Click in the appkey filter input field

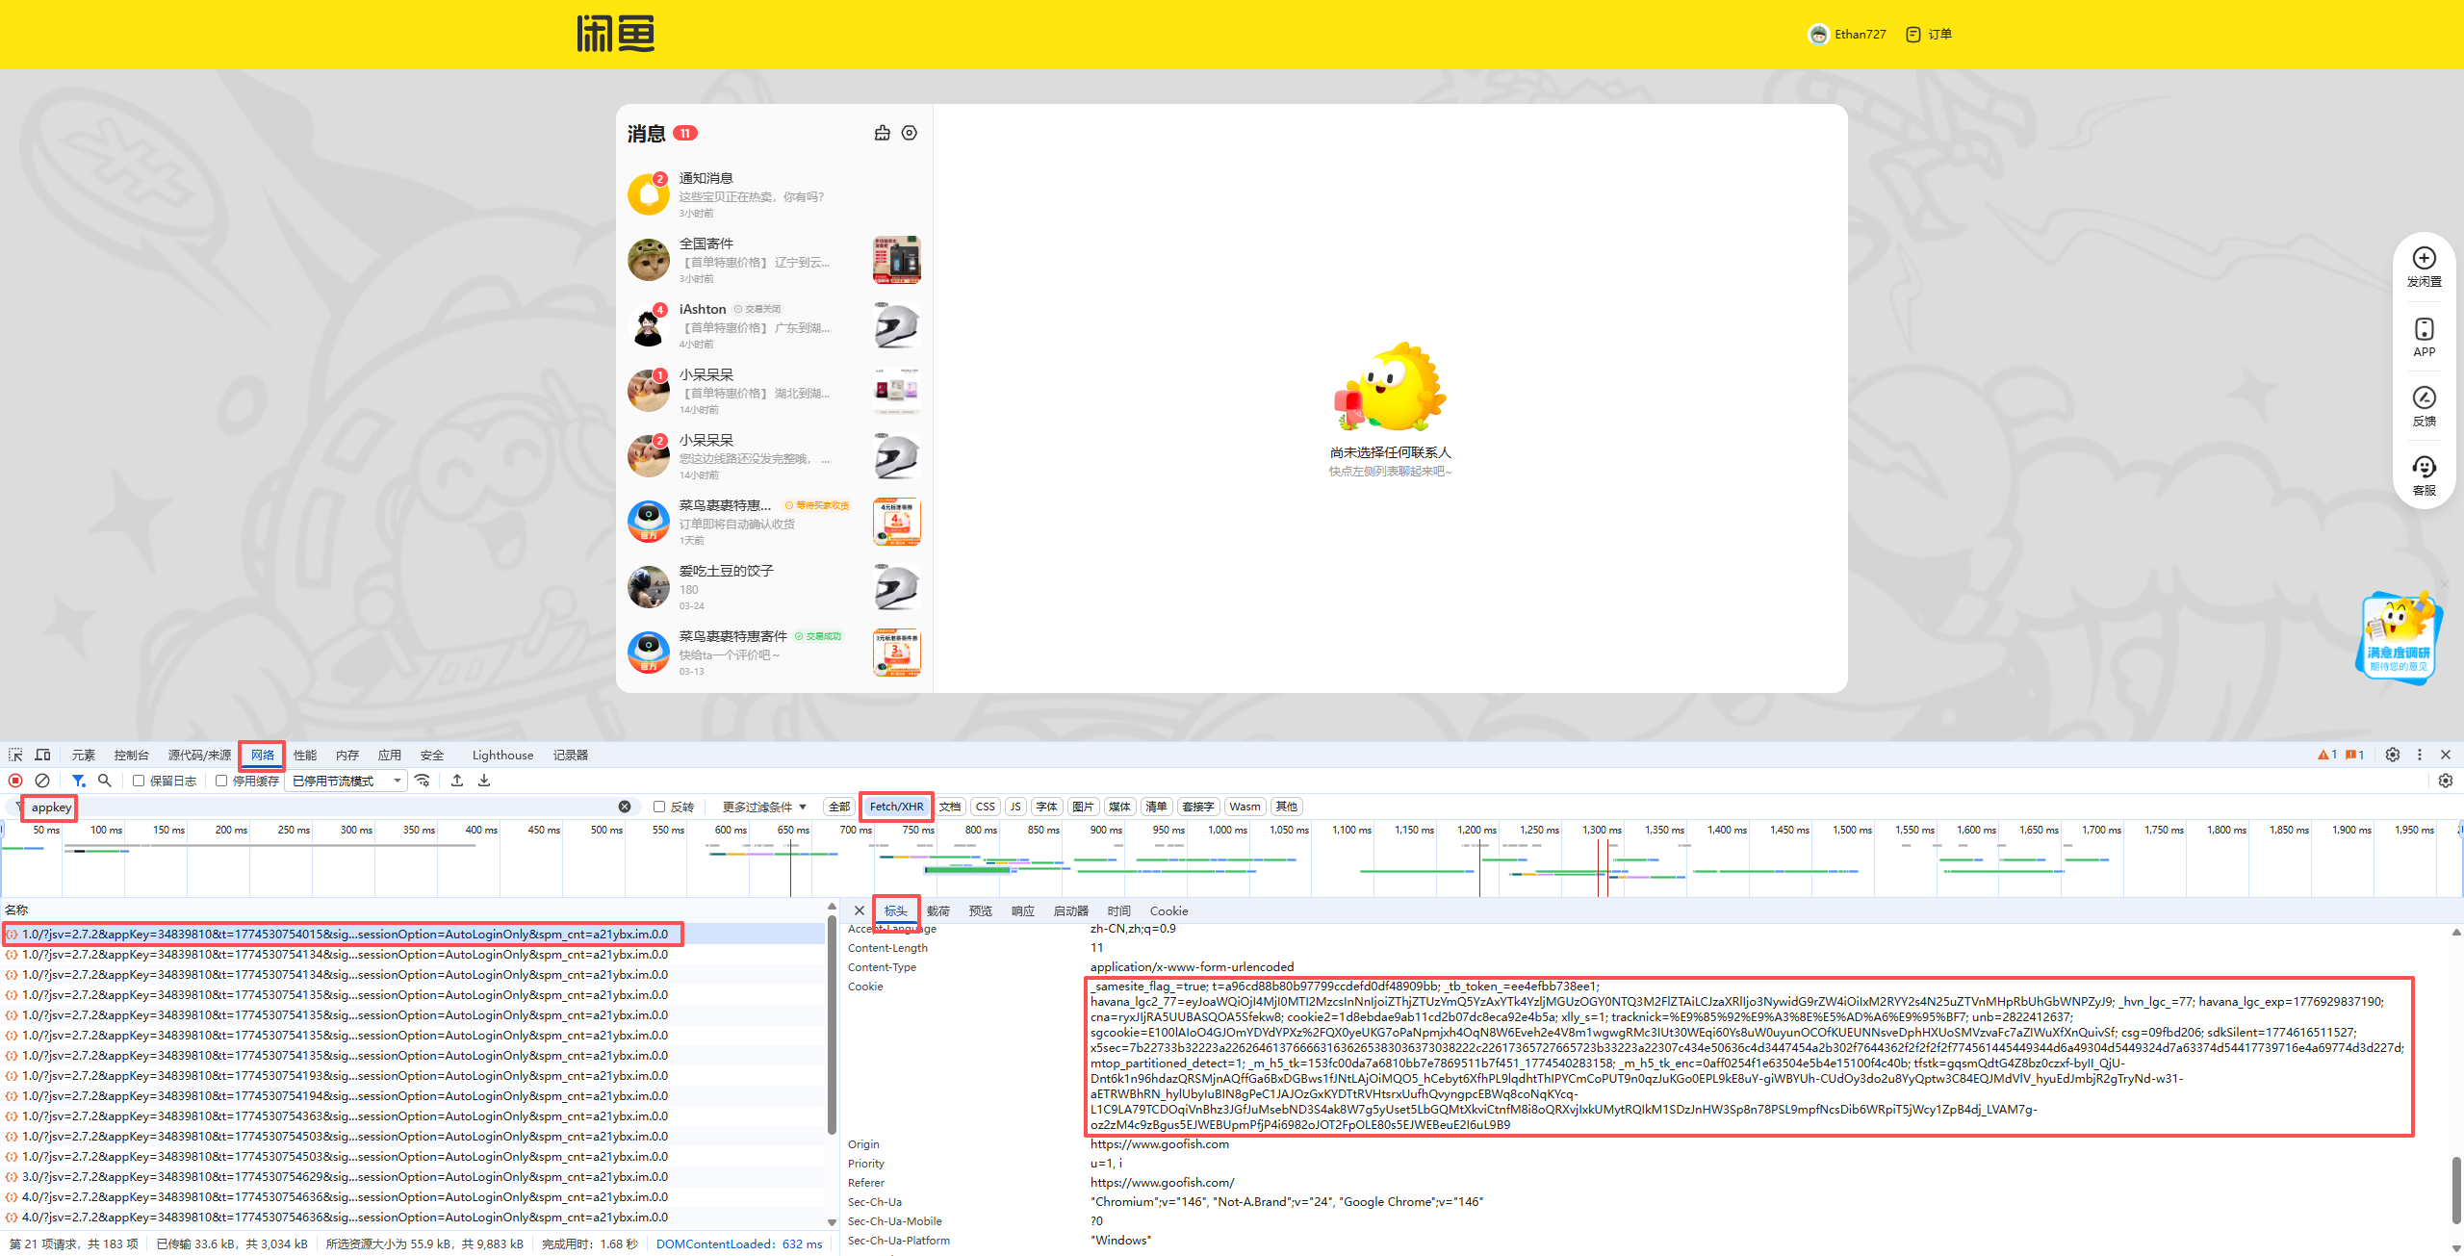[x=322, y=807]
